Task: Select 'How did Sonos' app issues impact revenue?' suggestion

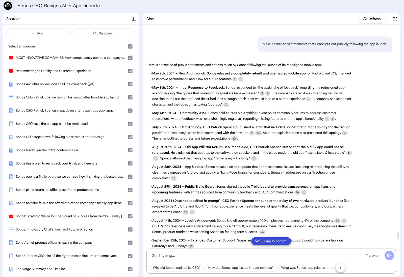Action: point(241,268)
